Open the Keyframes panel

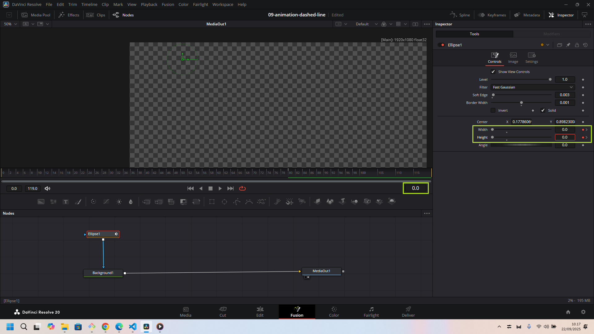click(492, 15)
